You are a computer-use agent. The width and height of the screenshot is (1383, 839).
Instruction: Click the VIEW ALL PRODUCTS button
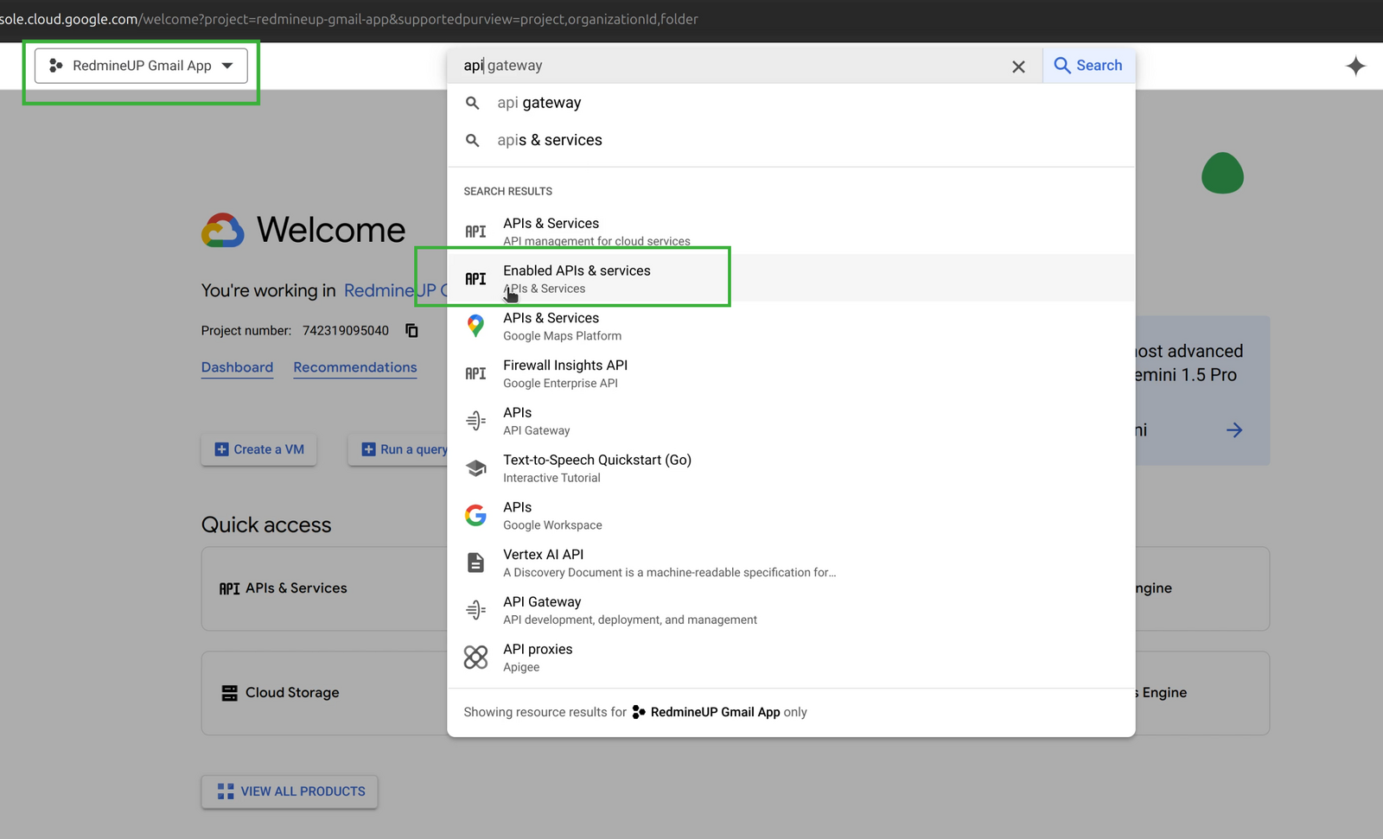tap(289, 791)
